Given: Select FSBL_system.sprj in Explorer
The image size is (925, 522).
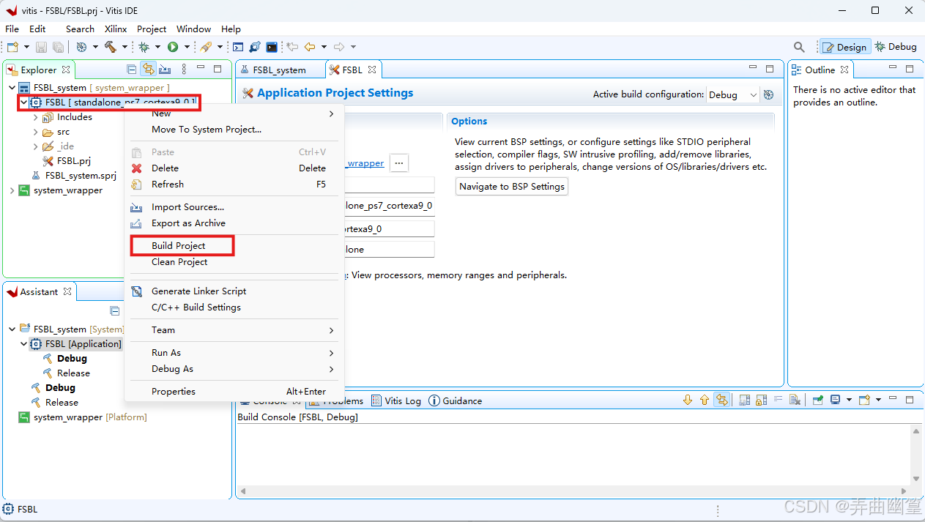Looking at the screenshot, I should (x=73, y=176).
